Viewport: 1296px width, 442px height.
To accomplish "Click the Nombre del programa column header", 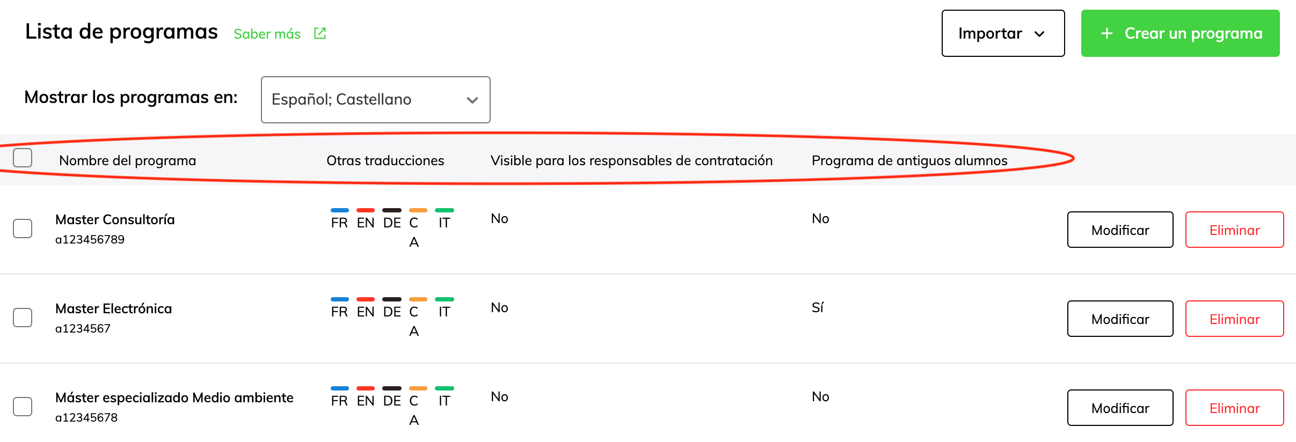I will (128, 160).
